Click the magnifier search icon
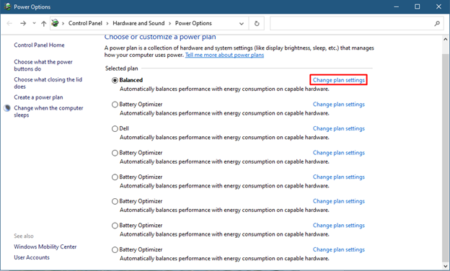The height and width of the screenshot is (271, 450). pyautogui.click(x=437, y=24)
